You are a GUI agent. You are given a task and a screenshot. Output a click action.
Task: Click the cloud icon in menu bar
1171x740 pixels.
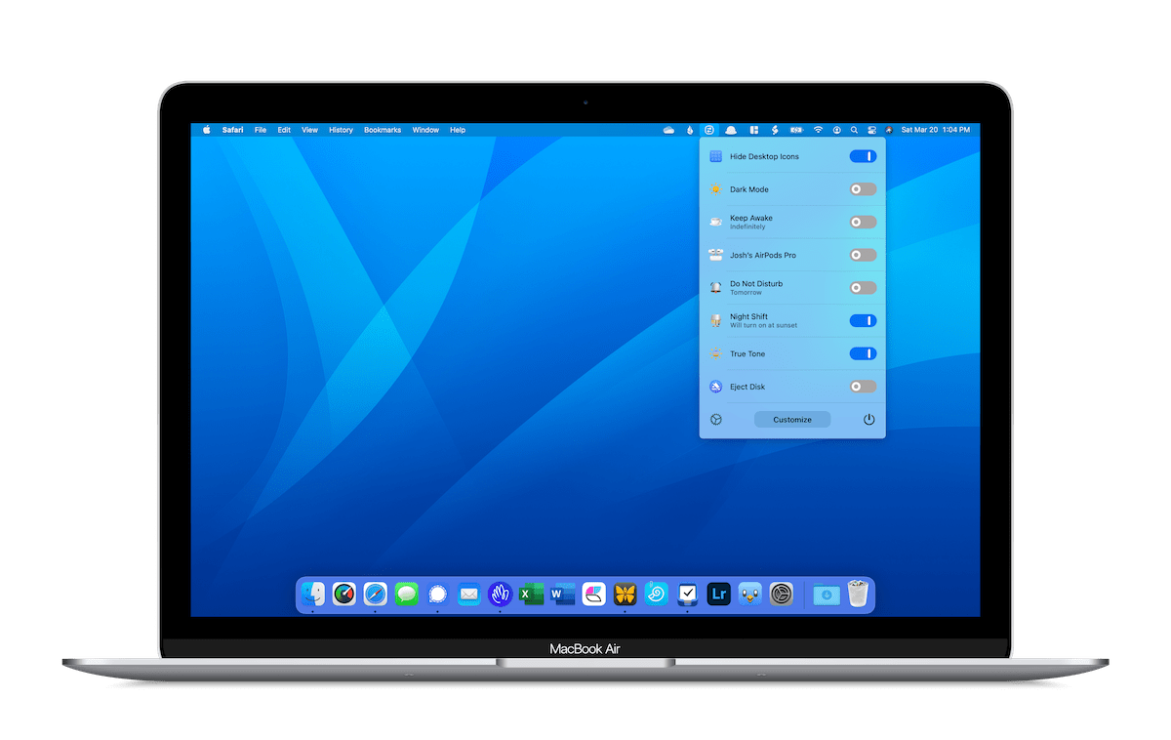point(668,130)
